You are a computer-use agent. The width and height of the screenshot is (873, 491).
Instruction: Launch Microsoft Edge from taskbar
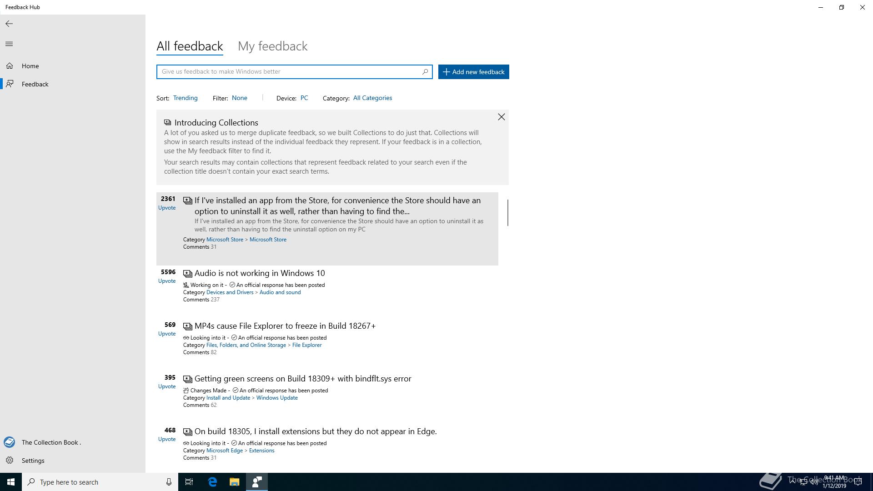coord(212,482)
